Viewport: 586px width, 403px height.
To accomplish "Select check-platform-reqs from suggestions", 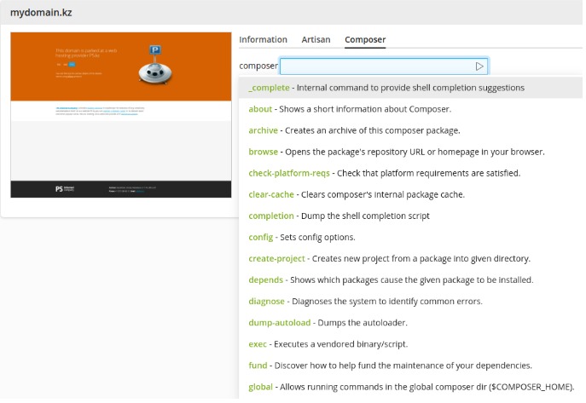I will coord(410,173).
